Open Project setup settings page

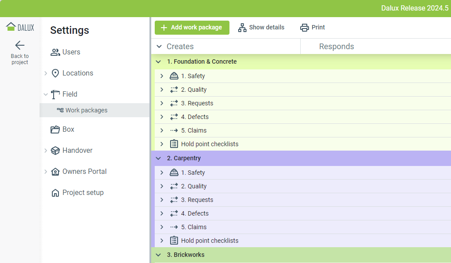(83, 193)
